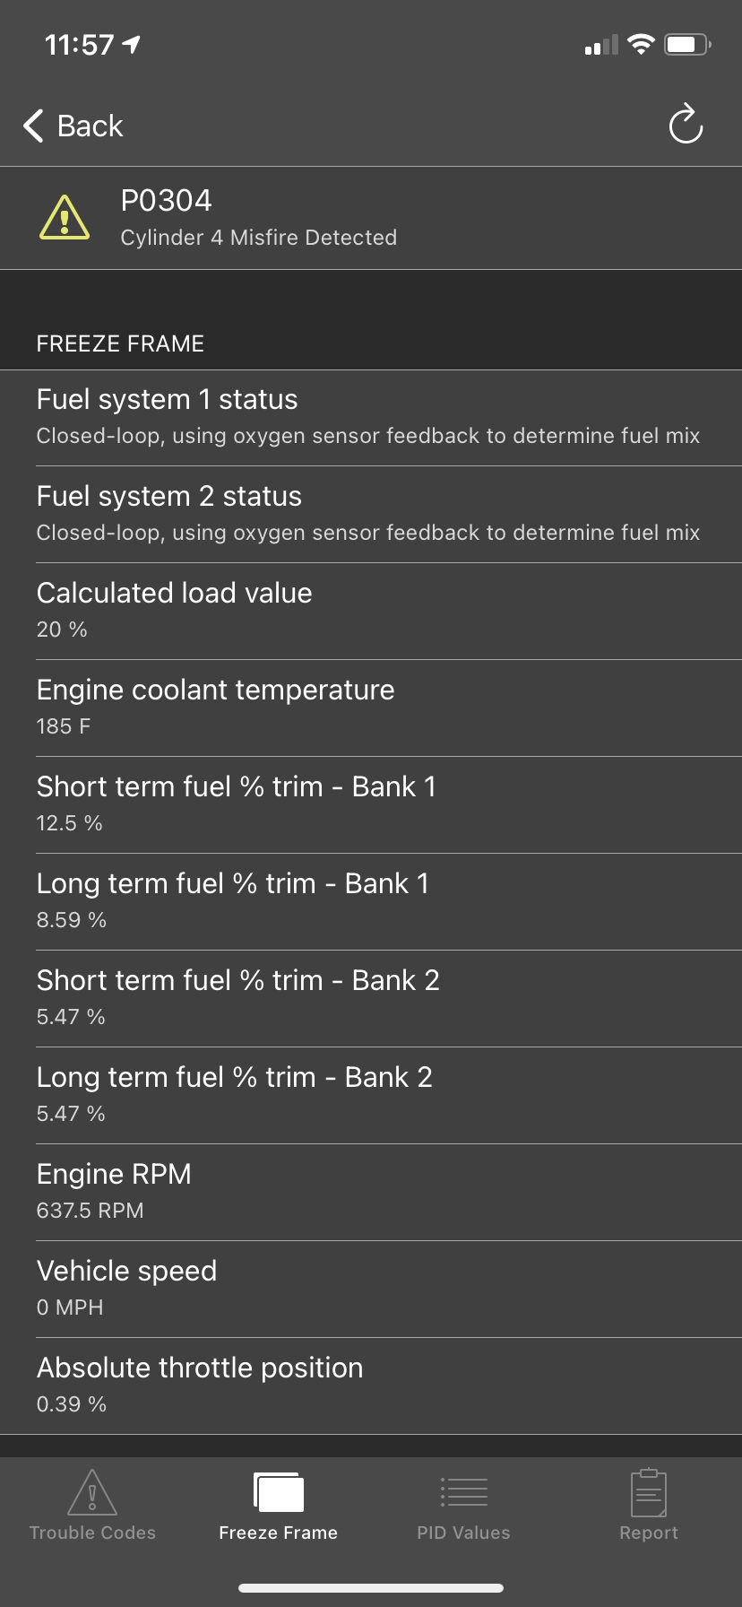
Task: Switch to the PID Values tab label
Action: (x=463, y=1533)
